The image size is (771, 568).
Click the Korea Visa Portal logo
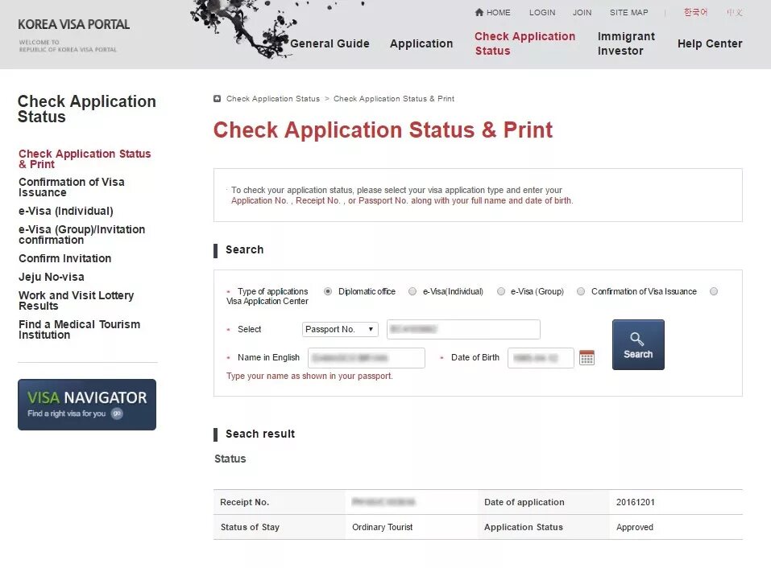pos(73,24)
